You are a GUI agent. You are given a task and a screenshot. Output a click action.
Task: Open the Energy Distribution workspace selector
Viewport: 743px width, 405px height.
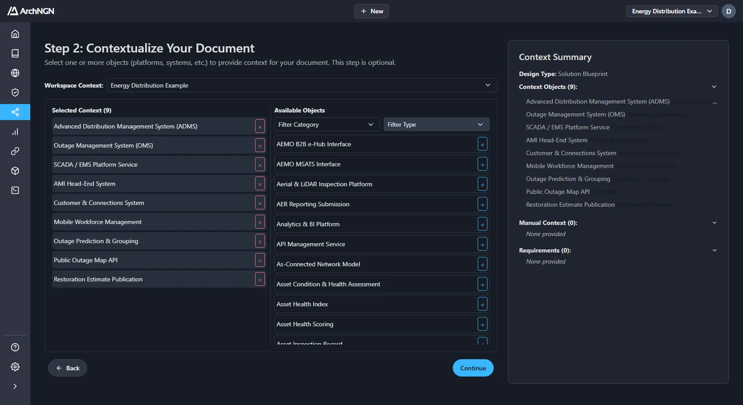(672, 11)
